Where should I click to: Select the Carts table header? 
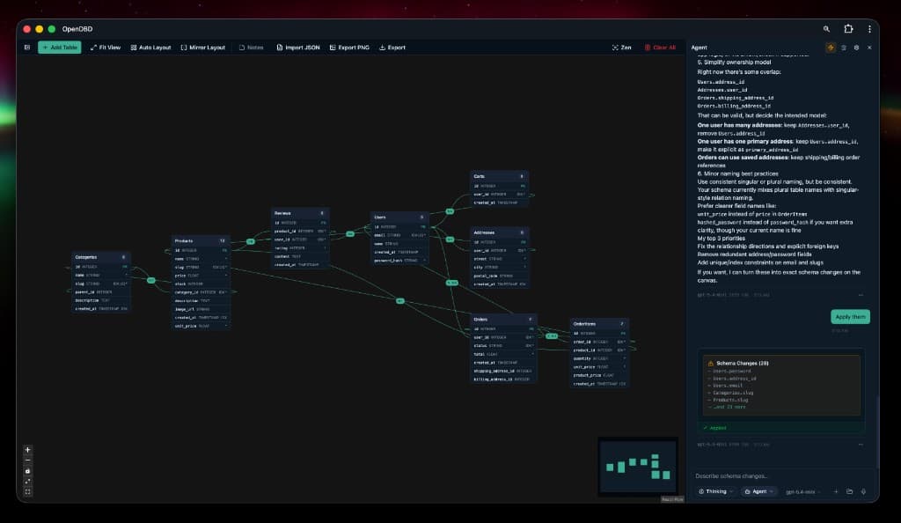[x=500, y=176]
